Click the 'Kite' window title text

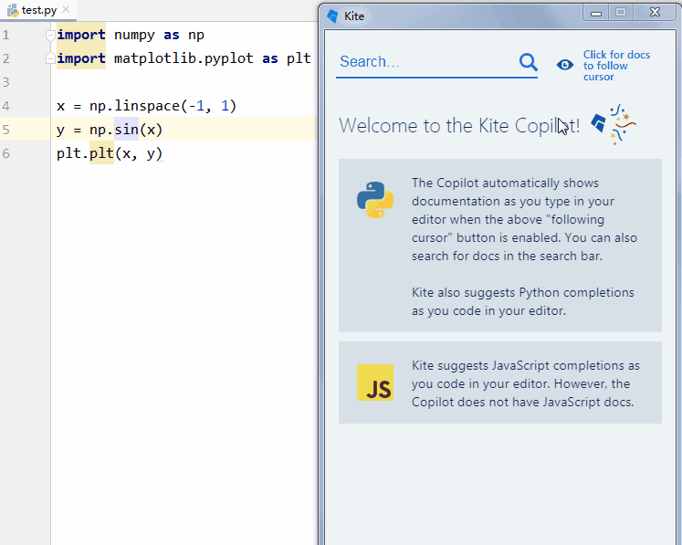point(354,16)
